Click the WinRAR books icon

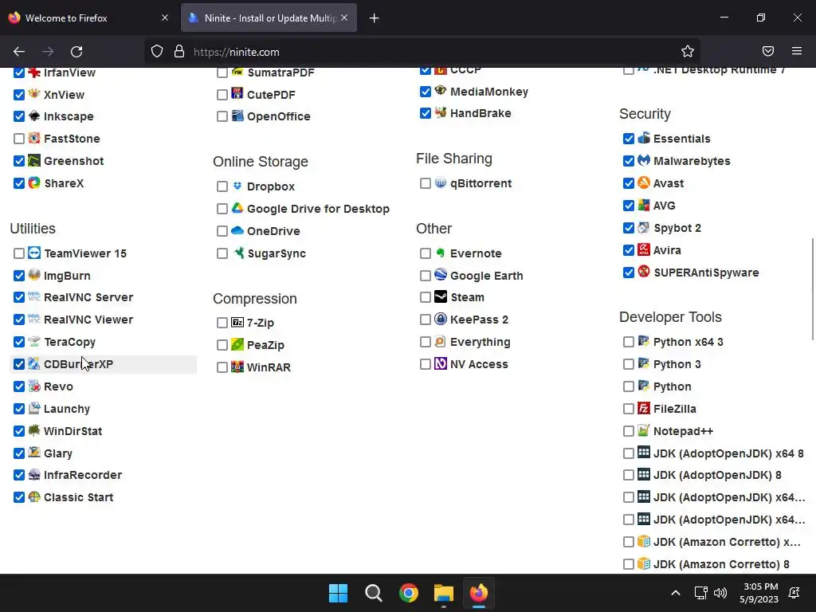pyautogui.click(x=237, y=367)
